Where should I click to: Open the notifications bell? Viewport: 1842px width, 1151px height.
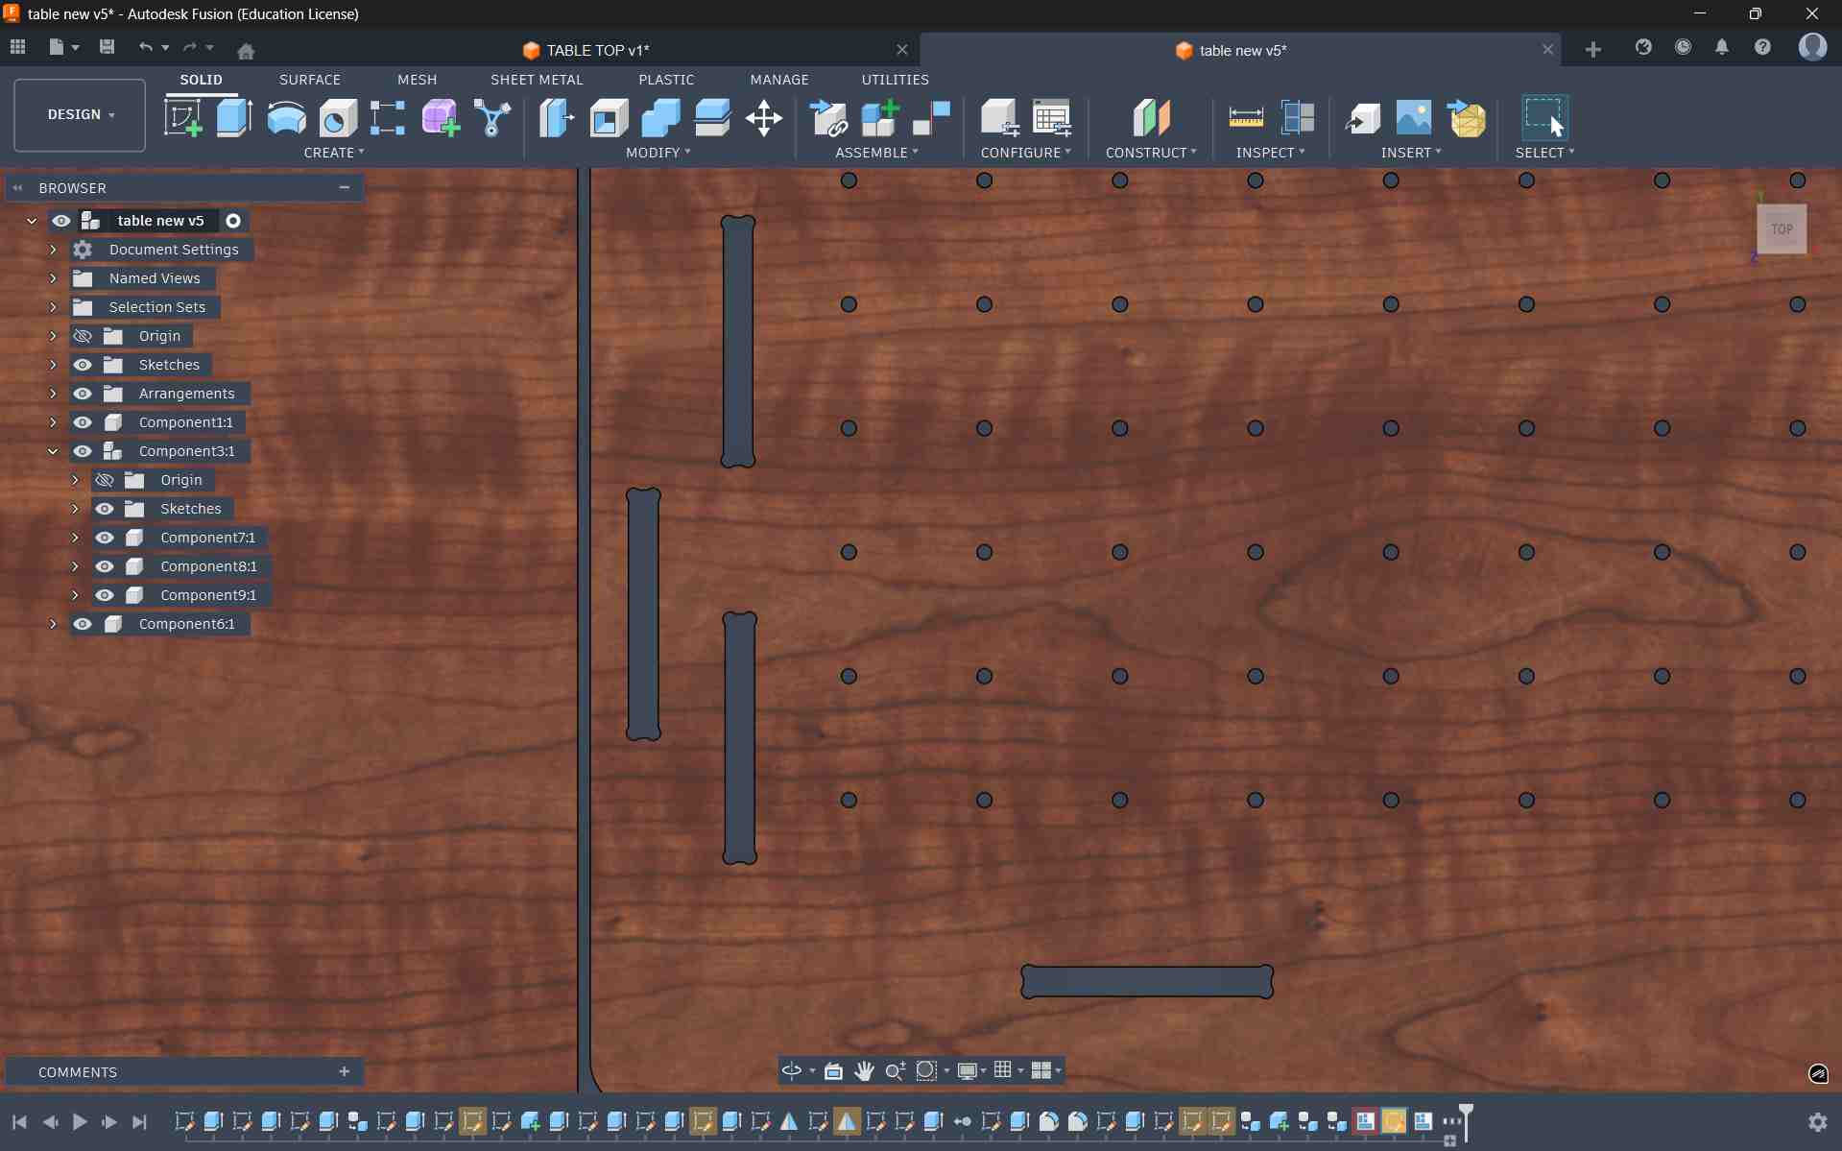pos(1722,47)
